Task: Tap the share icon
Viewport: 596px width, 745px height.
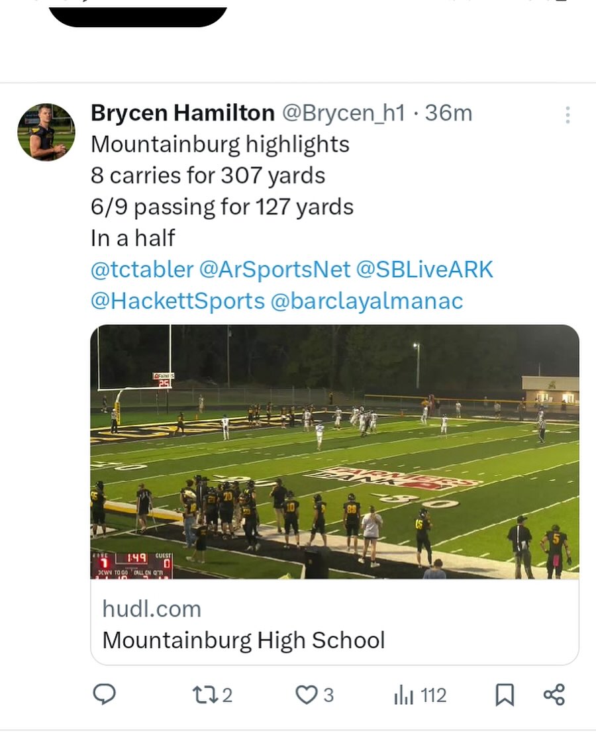Action: click(554, 695)
